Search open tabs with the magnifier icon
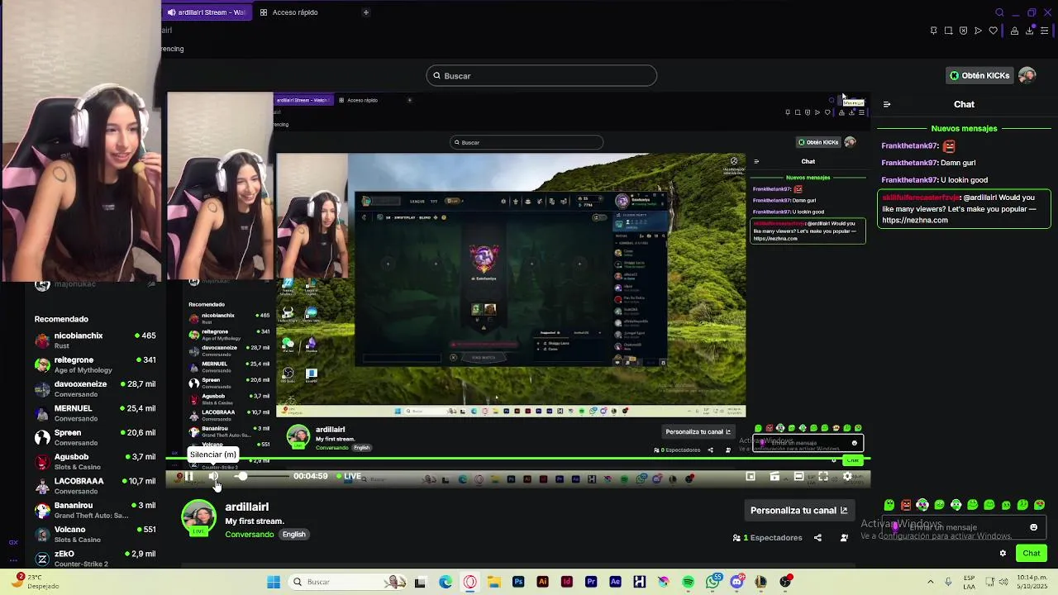Viewport: 1058px width, 595px height. 999,12
